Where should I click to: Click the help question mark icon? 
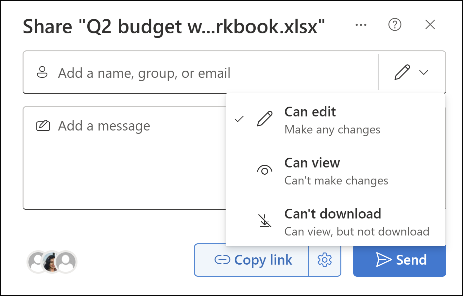(x=395, y=25)
